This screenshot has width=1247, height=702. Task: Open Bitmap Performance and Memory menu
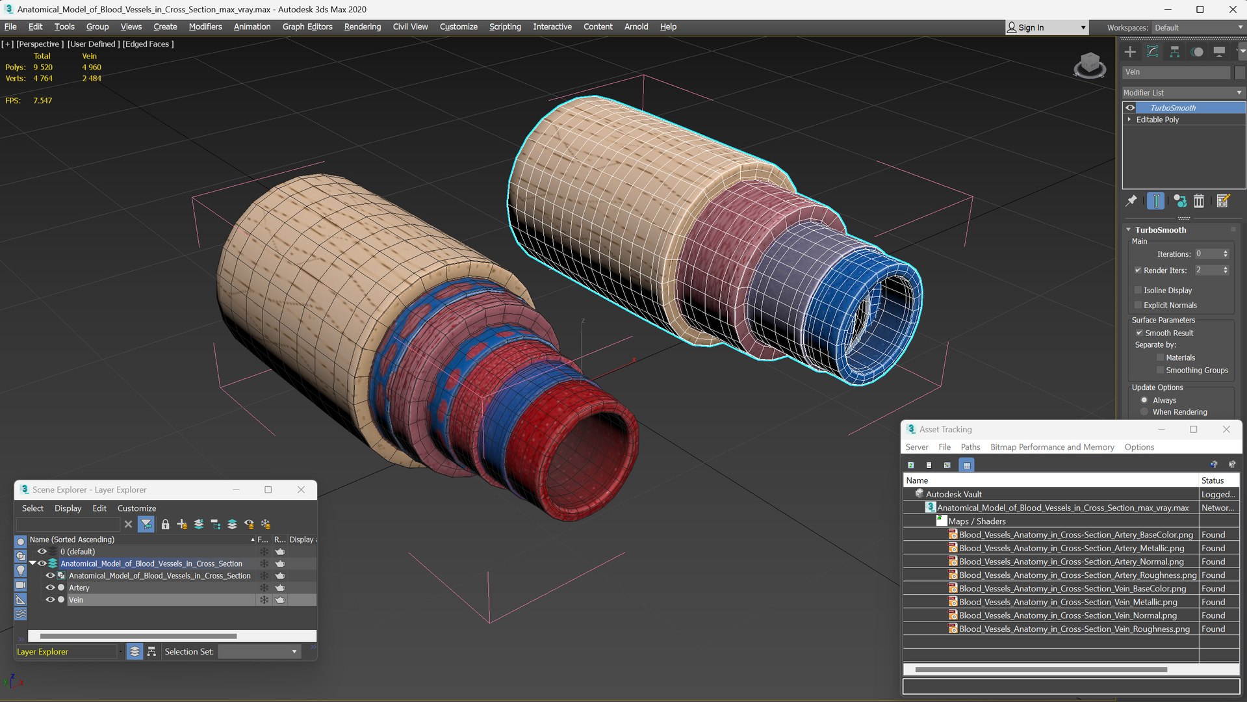coord(1052,447)
